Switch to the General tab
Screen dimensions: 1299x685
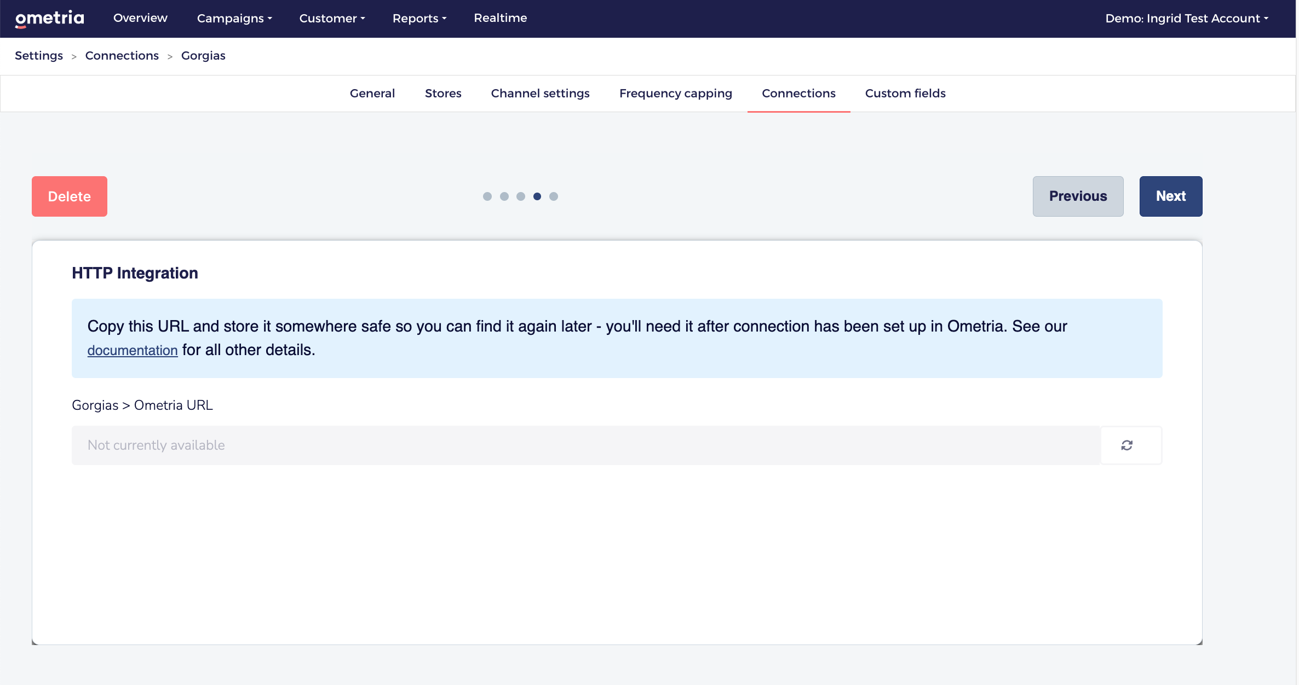click(372, 94)
